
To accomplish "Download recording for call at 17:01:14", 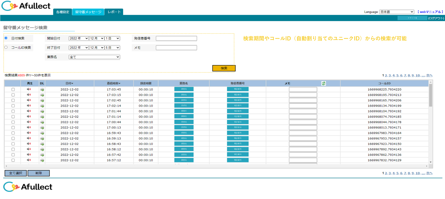I will 42,117.
